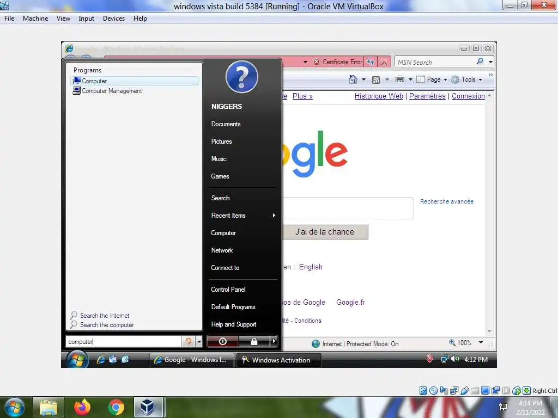Click VirtualBox mouse integration indicator icon

coord(517,391)
